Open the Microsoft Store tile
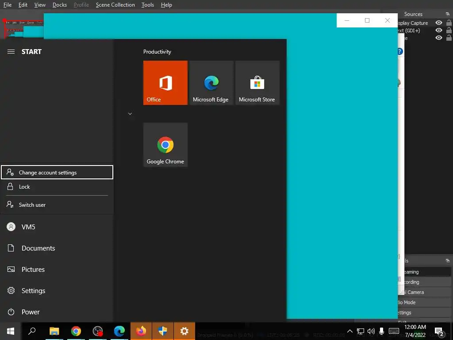Viewport: 453px width, 340px height. tap(257, 83)
